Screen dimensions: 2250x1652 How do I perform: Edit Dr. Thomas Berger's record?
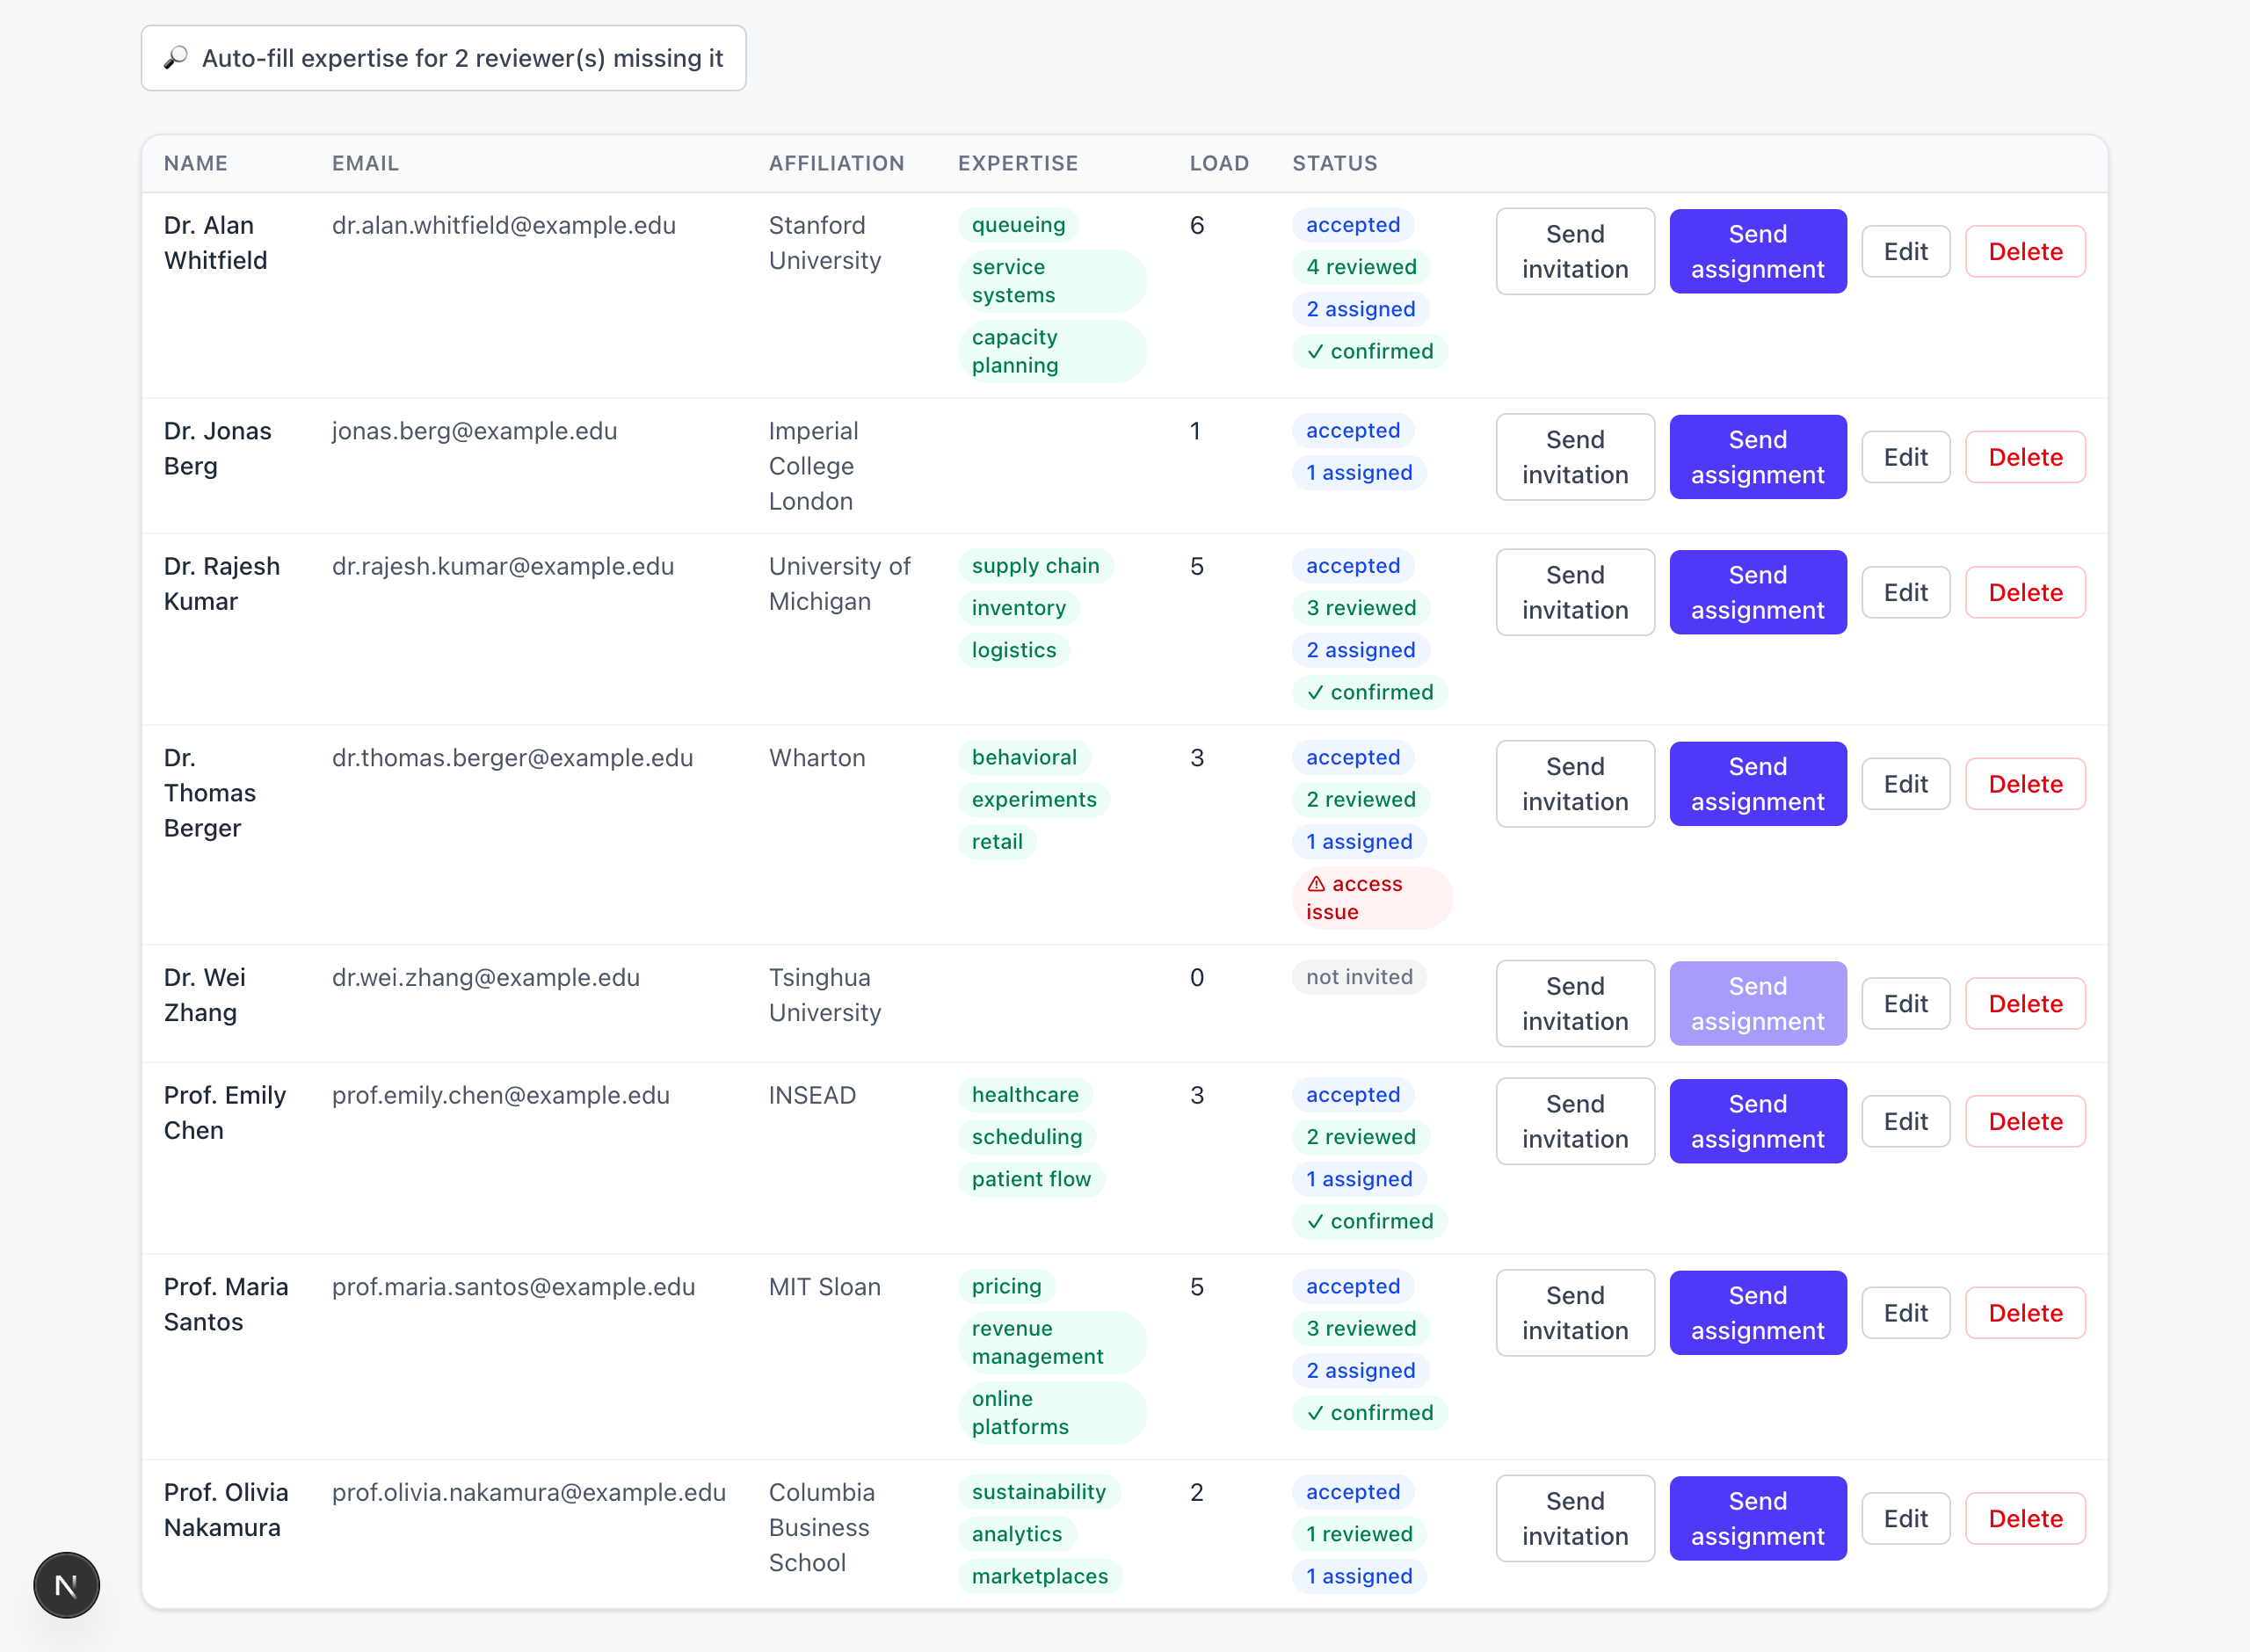pos(1905,784)
